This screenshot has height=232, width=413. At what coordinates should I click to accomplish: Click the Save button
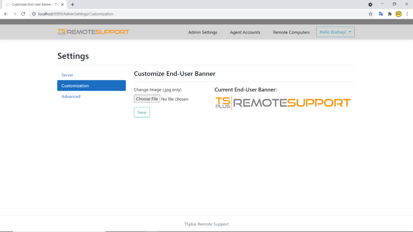142,112
